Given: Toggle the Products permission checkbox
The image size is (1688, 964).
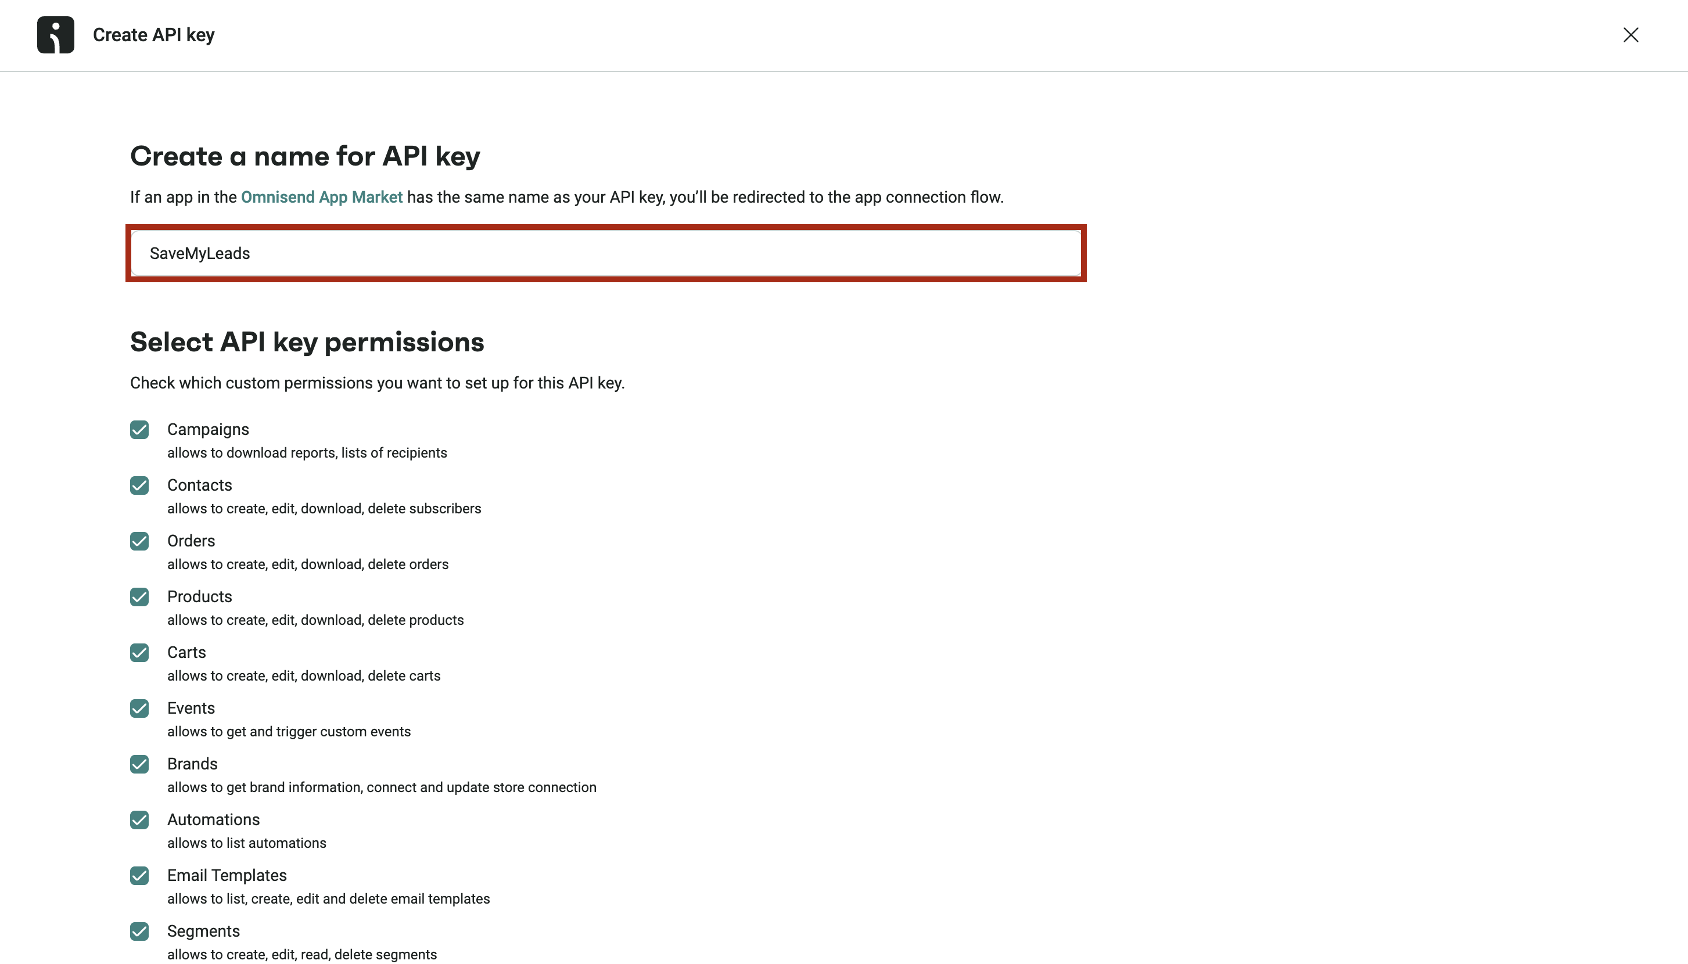Looking at the screenshot, I should coord(140,596).
